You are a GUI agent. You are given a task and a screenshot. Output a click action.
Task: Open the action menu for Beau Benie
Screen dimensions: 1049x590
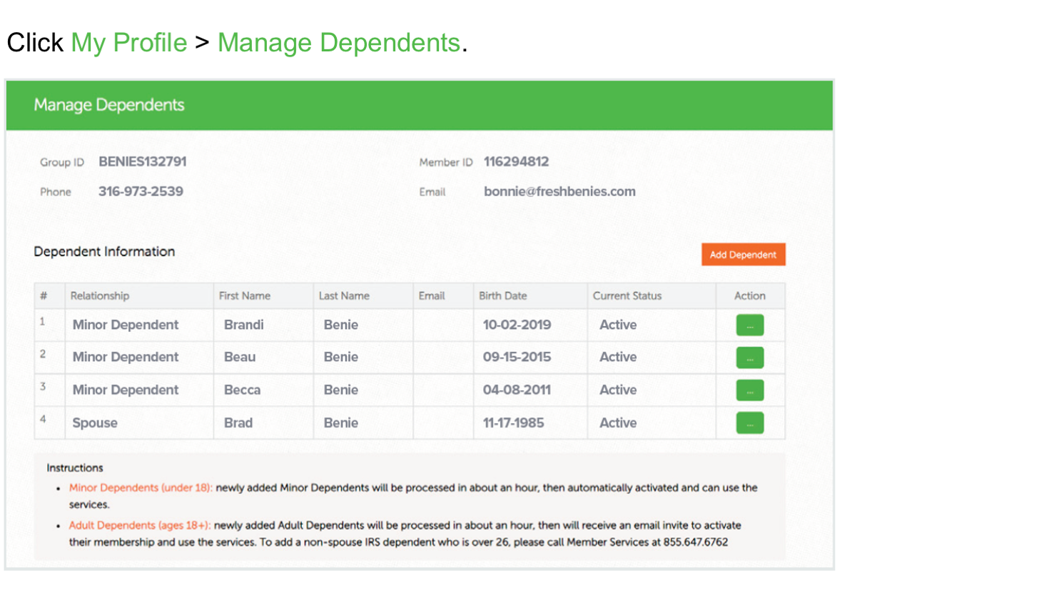pyautogui.click(x=749, y=357)
